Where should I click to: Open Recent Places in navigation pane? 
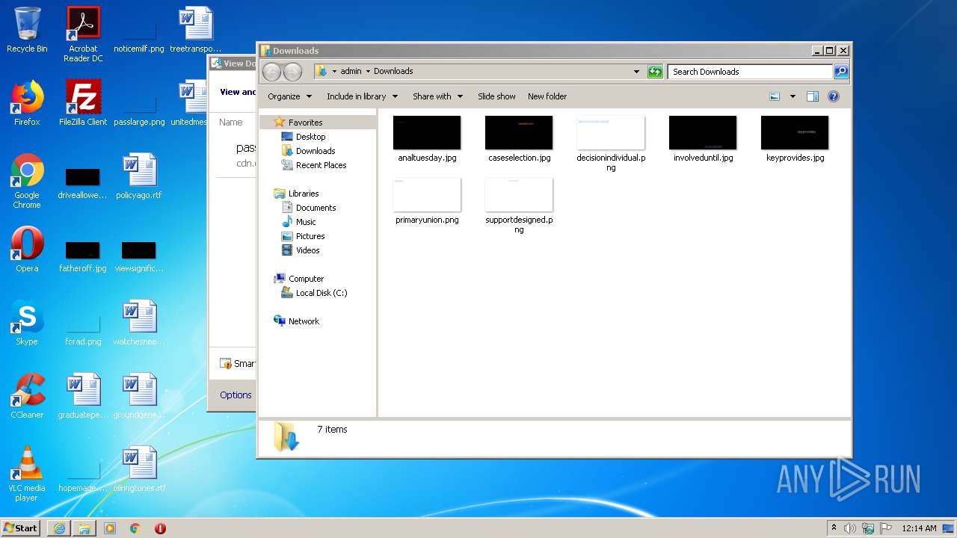click(x=314, y=165)
